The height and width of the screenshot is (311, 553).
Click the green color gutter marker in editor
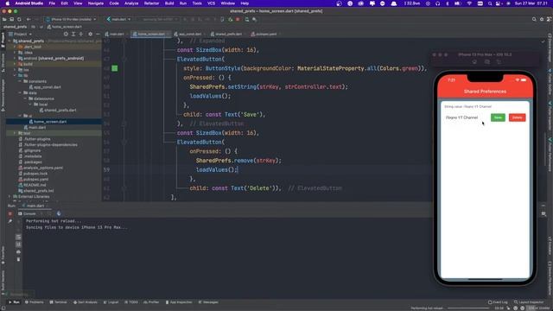pos(115,68)
